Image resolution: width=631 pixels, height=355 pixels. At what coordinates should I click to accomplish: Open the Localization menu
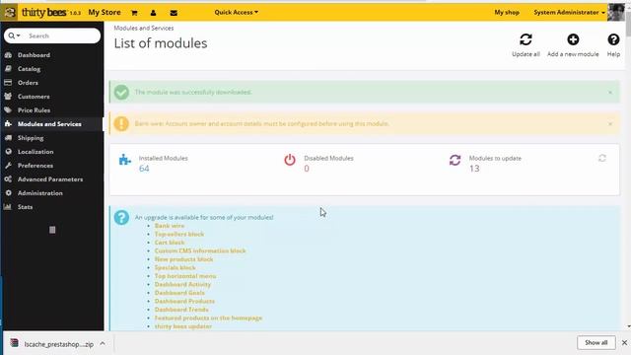coord(35,151)
